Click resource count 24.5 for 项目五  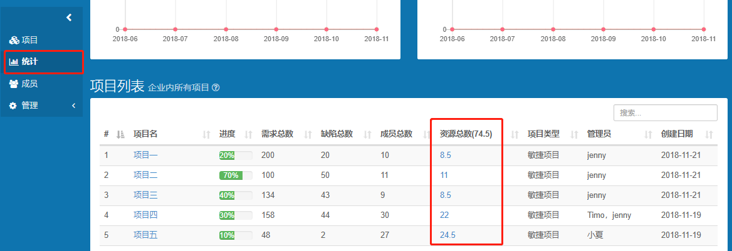(x=447, y=235)
